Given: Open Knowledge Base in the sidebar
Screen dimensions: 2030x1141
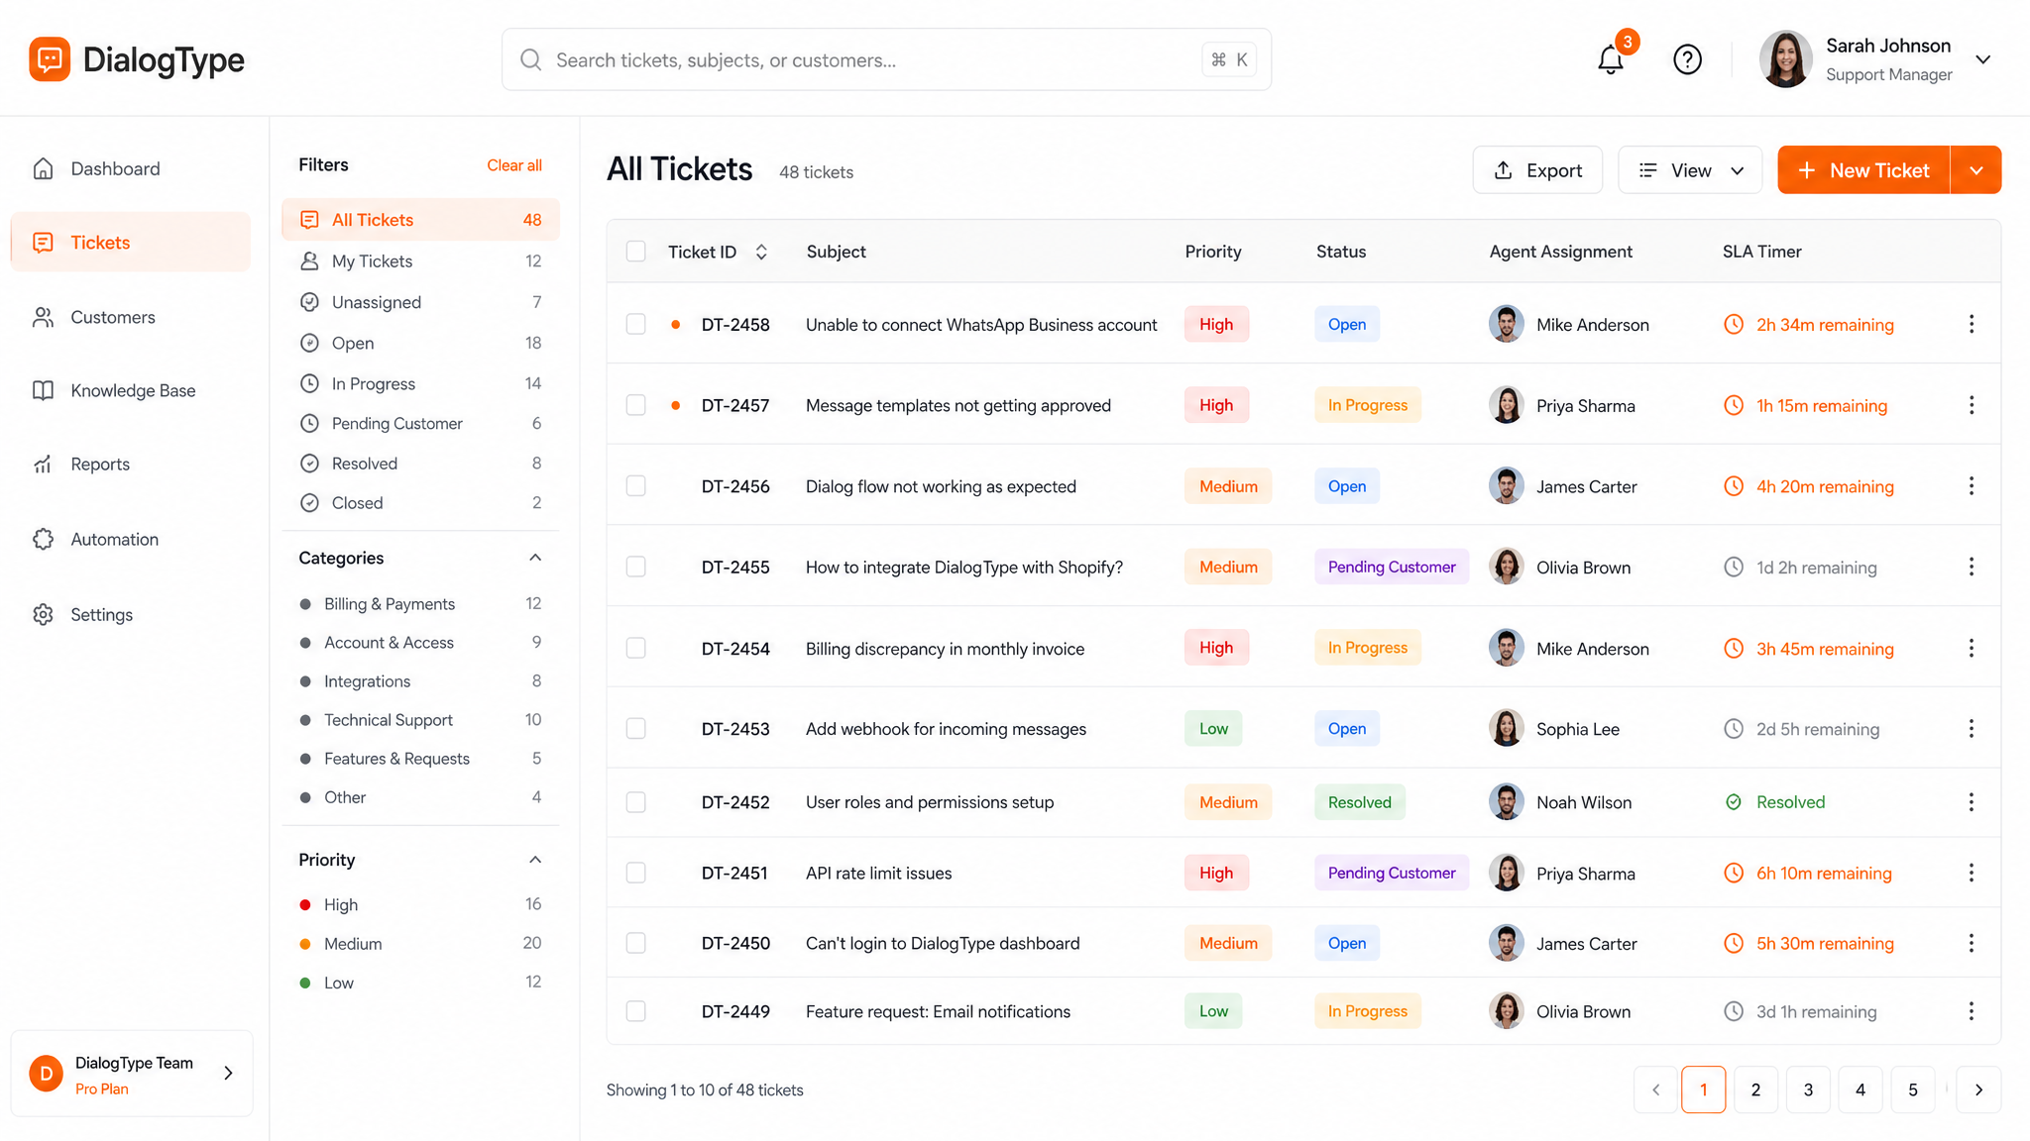Looking at the screenshot, I should pos(130,390).
